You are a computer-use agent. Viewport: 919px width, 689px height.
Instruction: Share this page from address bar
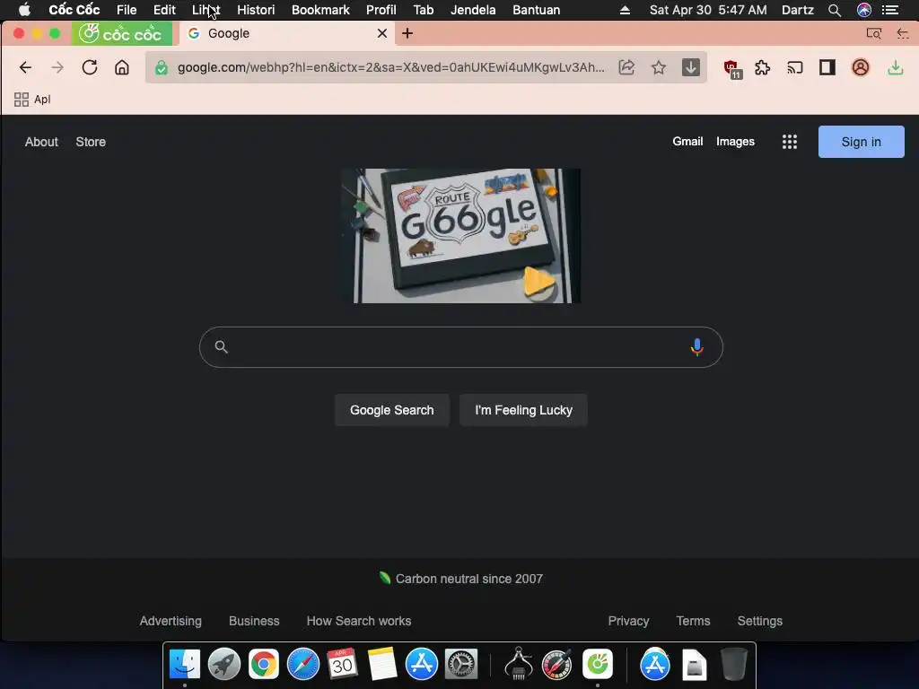click(626, 67)
